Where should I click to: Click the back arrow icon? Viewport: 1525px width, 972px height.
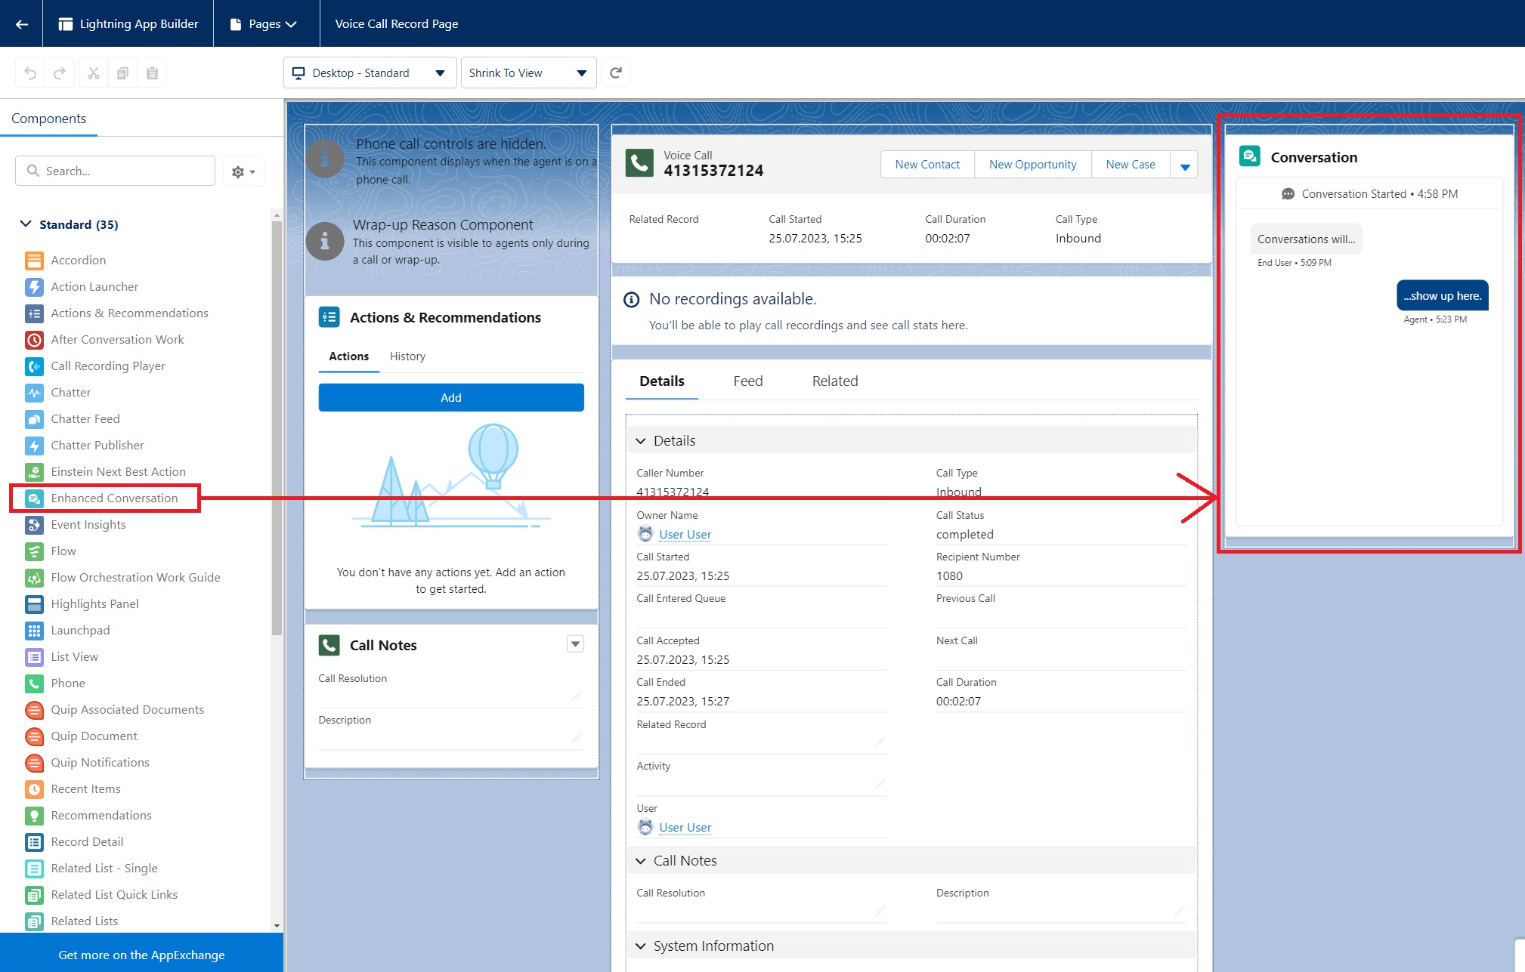pos(22,24)
